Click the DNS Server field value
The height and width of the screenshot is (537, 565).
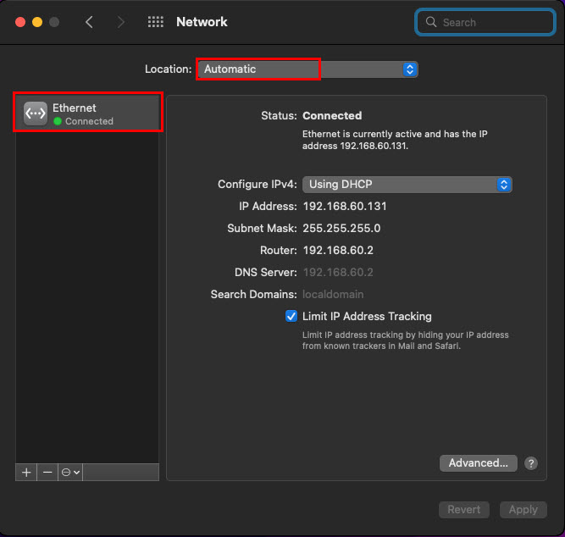click(x=338, y=272)
